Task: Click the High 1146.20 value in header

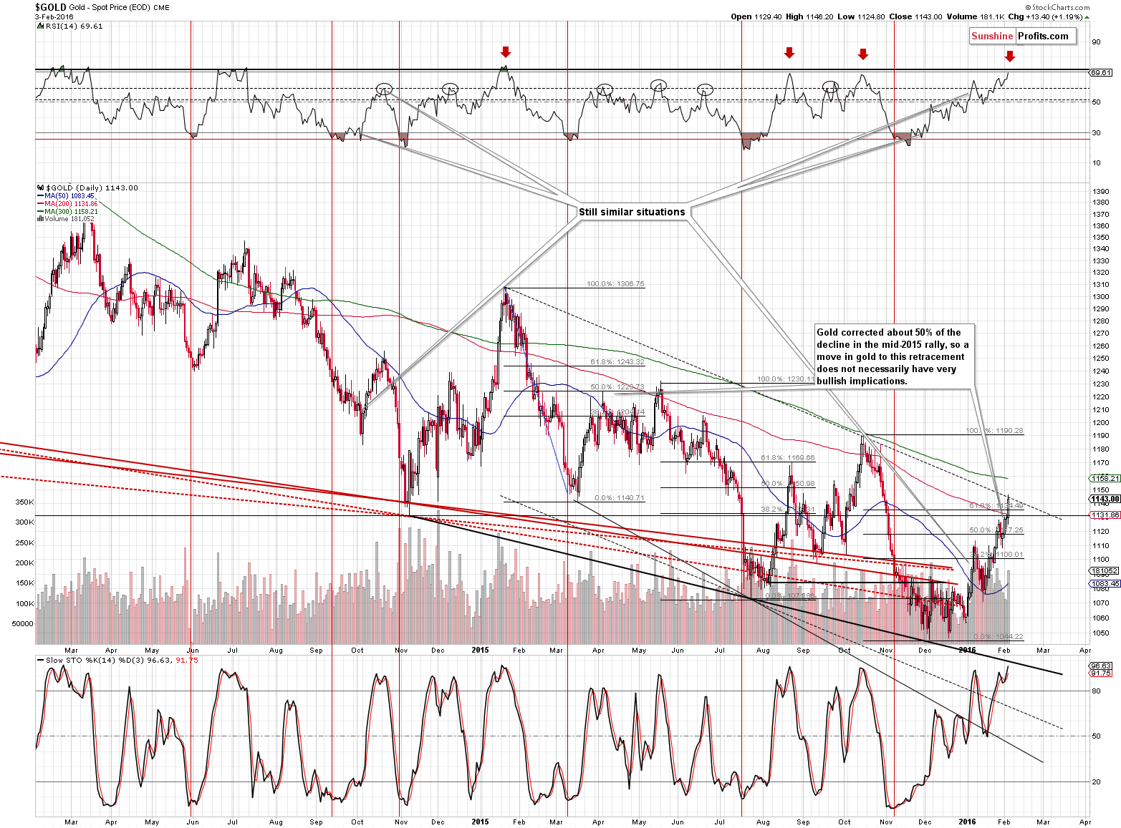Action: 811,16
